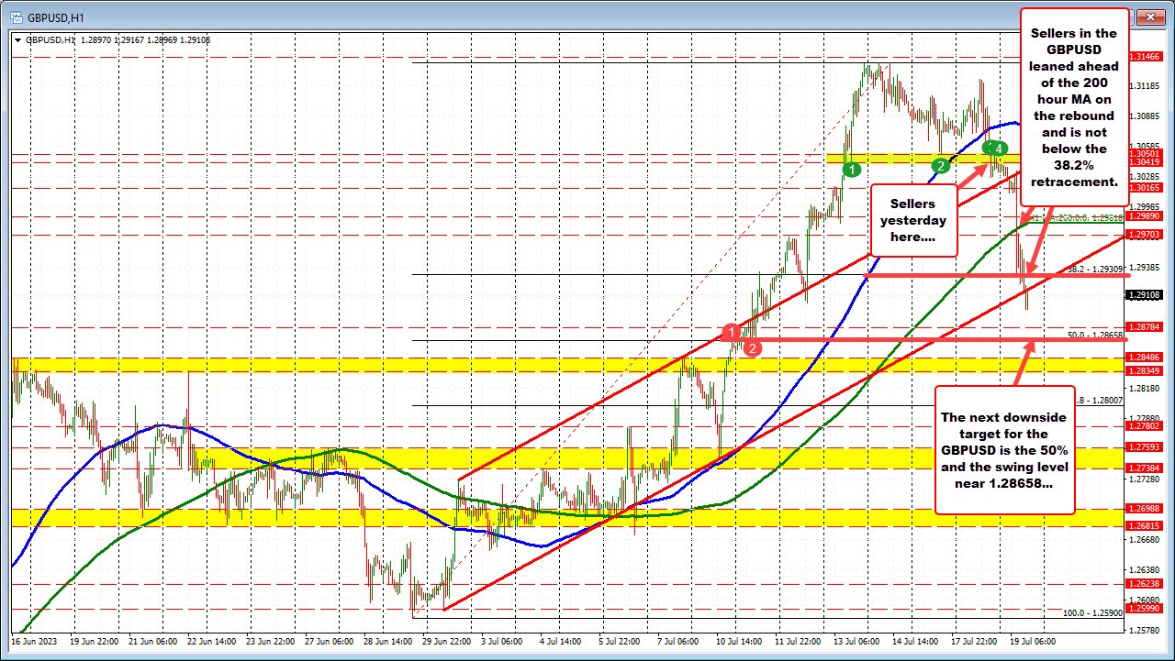Click the 4 Jul 14:00 time label
Image resolution: width=1175 pixels, height=661 pixels.
pyautogui.click(x=562, y=642)
